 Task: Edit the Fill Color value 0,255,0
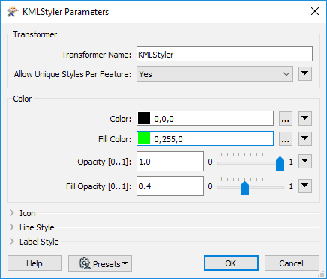(x=205, y=138)
